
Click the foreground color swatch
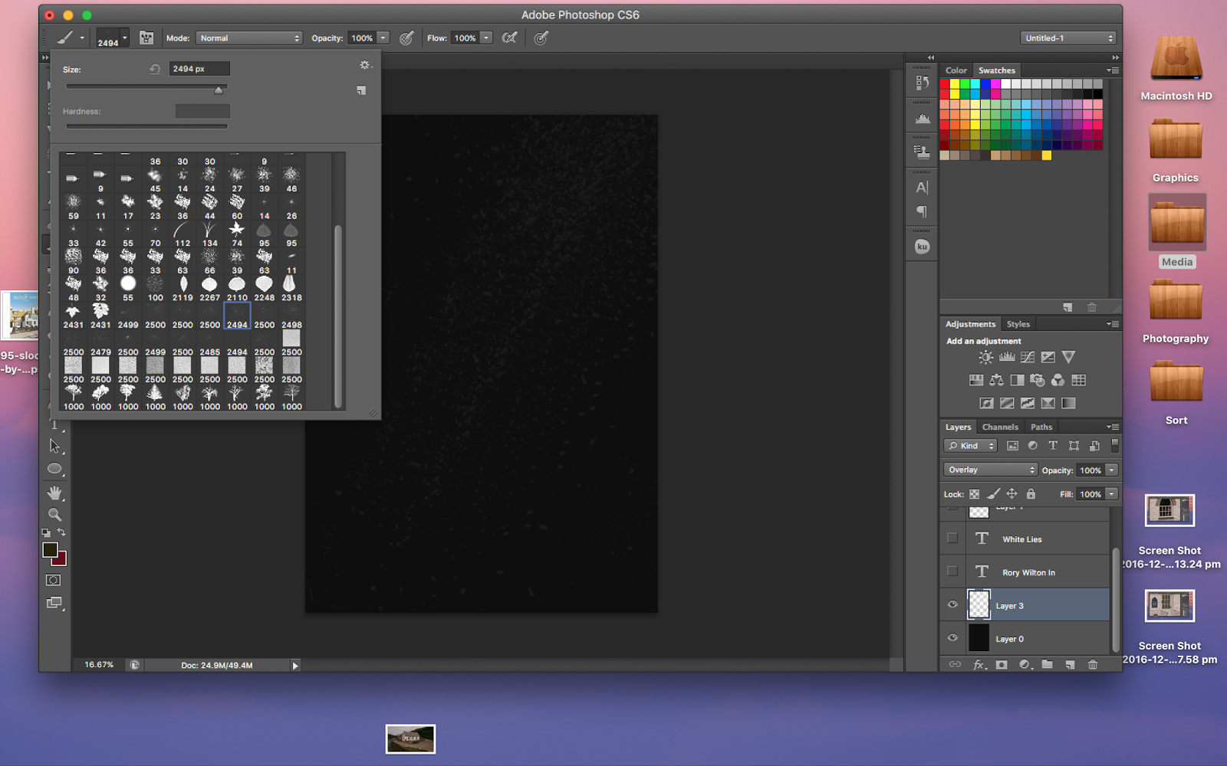(x=50, y=549)
